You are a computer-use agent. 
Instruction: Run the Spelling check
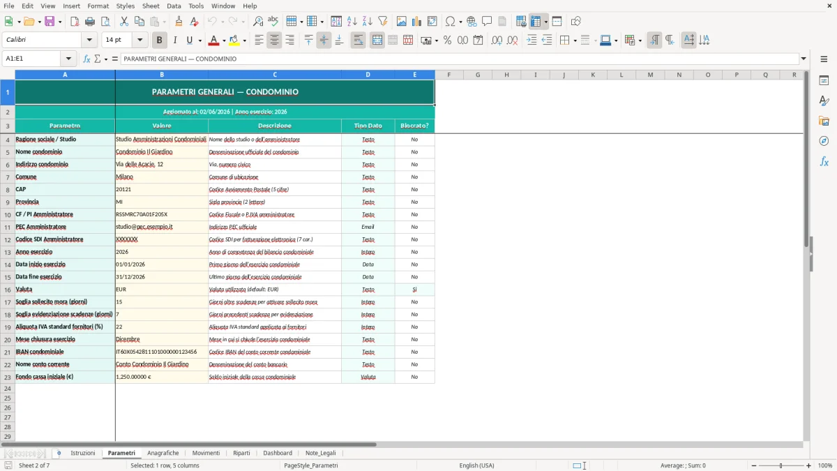(273, 22)
